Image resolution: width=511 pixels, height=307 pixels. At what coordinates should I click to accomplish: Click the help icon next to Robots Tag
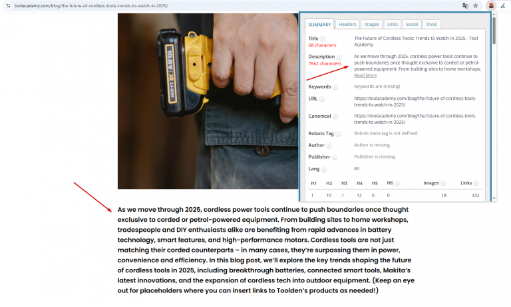(338, 134)
